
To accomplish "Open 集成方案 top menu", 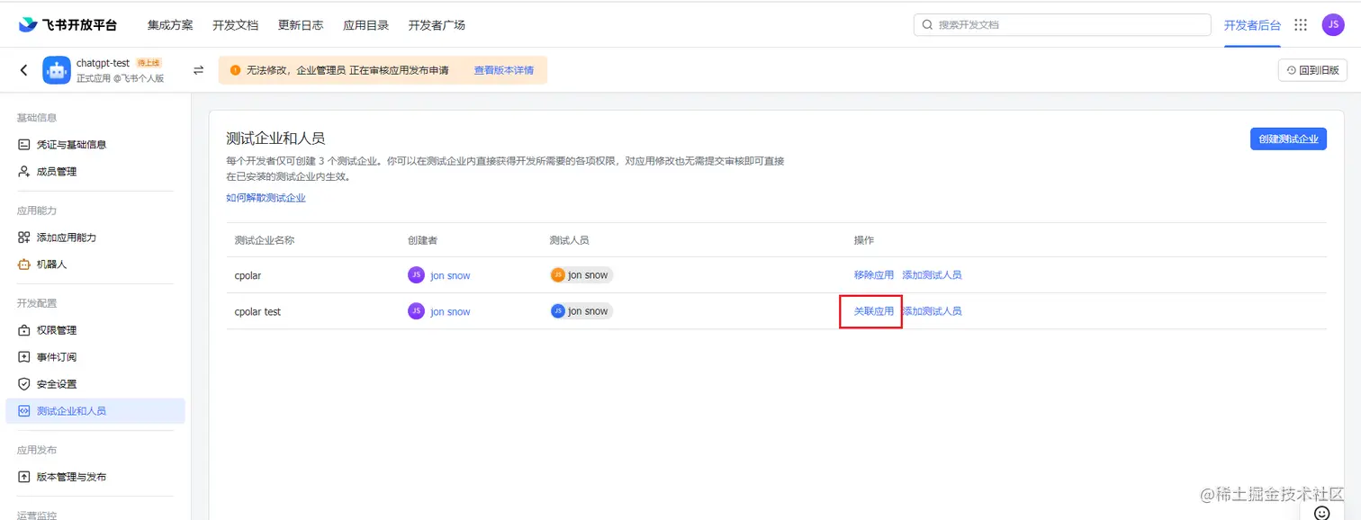I will click(x=170, y=25).
